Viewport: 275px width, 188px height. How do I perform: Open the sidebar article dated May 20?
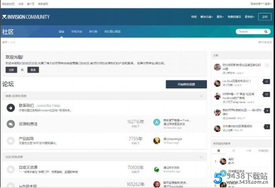(237, 126)
